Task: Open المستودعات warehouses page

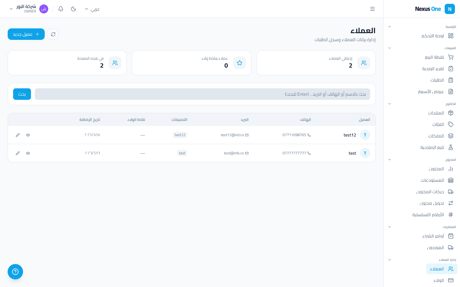Action: 437,180
